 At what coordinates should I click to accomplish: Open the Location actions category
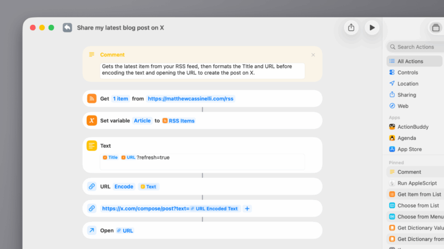(408, 84)
